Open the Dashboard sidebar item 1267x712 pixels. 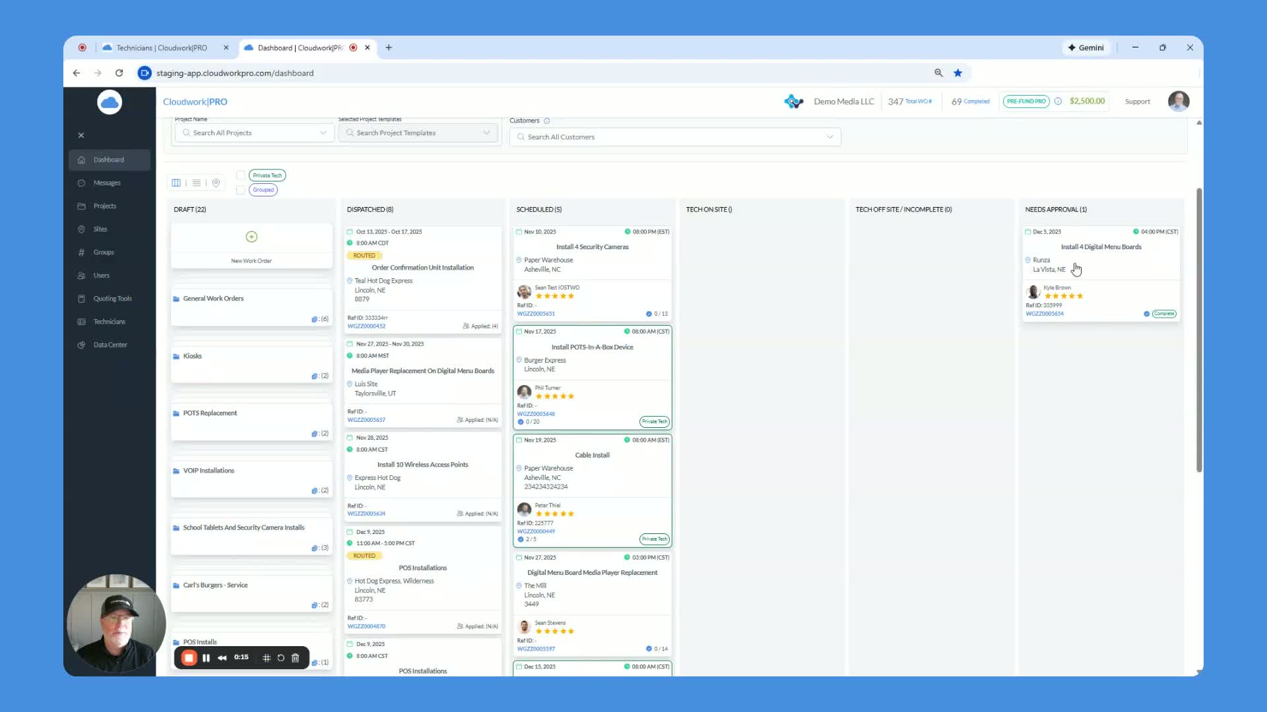[109, 160]
